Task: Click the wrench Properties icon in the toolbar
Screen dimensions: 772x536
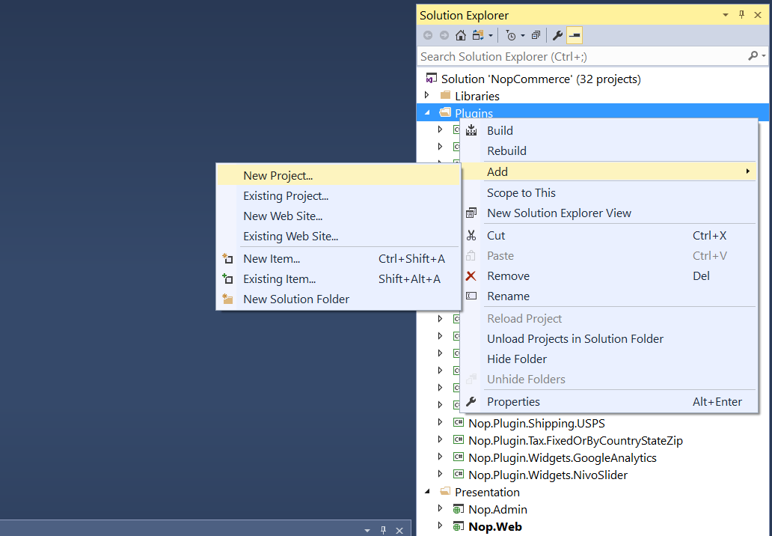Action: coord(558,35)
